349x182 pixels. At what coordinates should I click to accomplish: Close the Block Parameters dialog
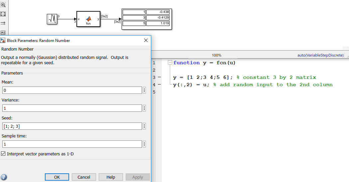(x=146, y=40)
